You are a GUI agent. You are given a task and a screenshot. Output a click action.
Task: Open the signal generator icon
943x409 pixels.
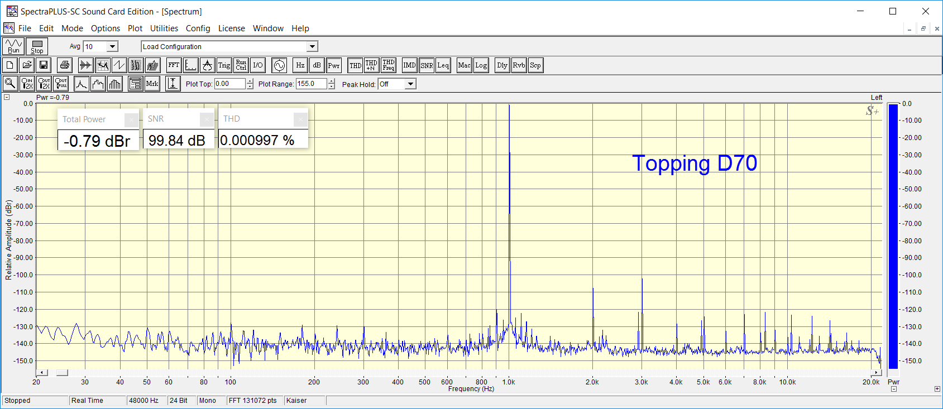279,65
